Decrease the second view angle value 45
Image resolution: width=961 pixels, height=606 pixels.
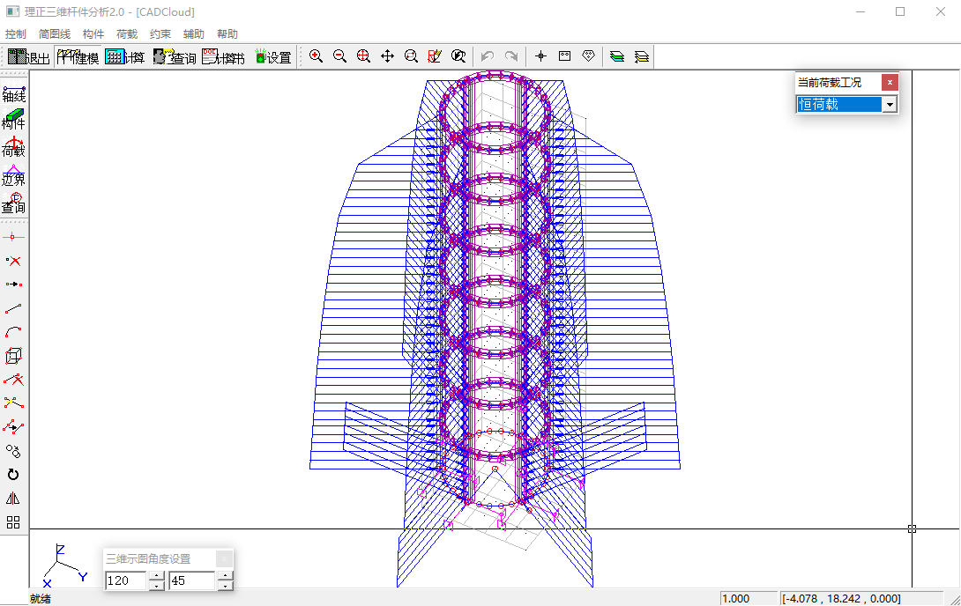pyautogui.click(x=225, y=586)
